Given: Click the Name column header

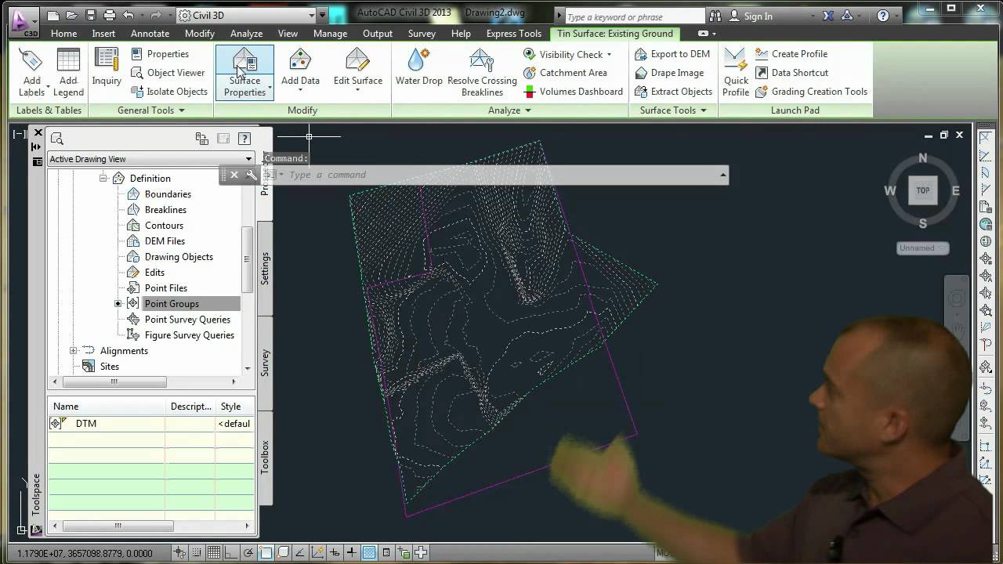Looking at the screenshot, I should (x=107, y=407).
